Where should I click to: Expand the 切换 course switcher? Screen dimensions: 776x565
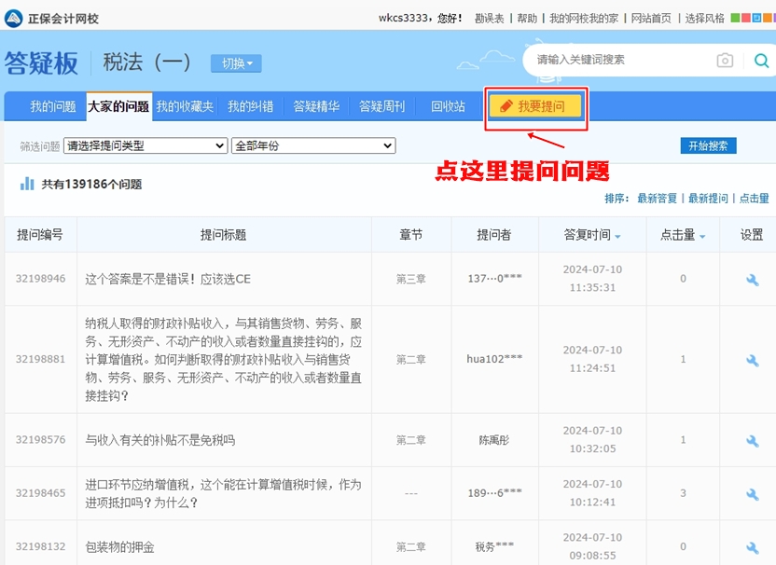(236, 63)
